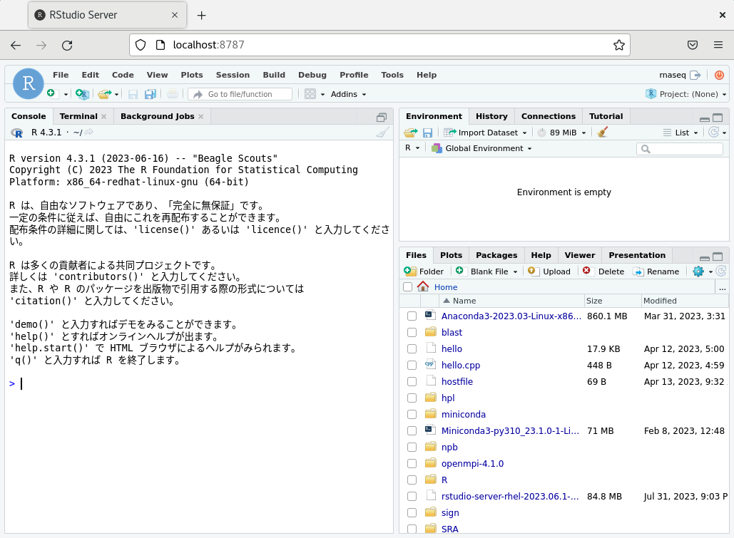The image size is (734, 538).
Task: Click the red Quit session power icon
Action: click(720, 75)
